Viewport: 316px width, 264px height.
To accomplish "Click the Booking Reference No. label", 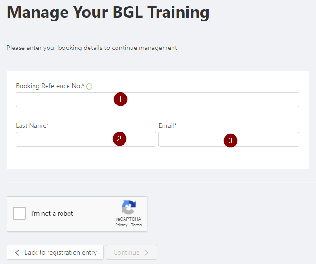I will [50, 86].
